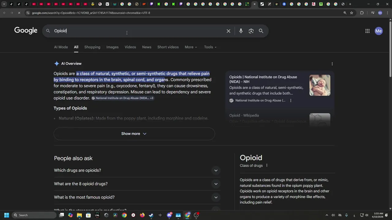Click the page vertical scrollbar thumb
Viewport: 392px width, 220px height.
pyautogui.click(x=390, y=49)
